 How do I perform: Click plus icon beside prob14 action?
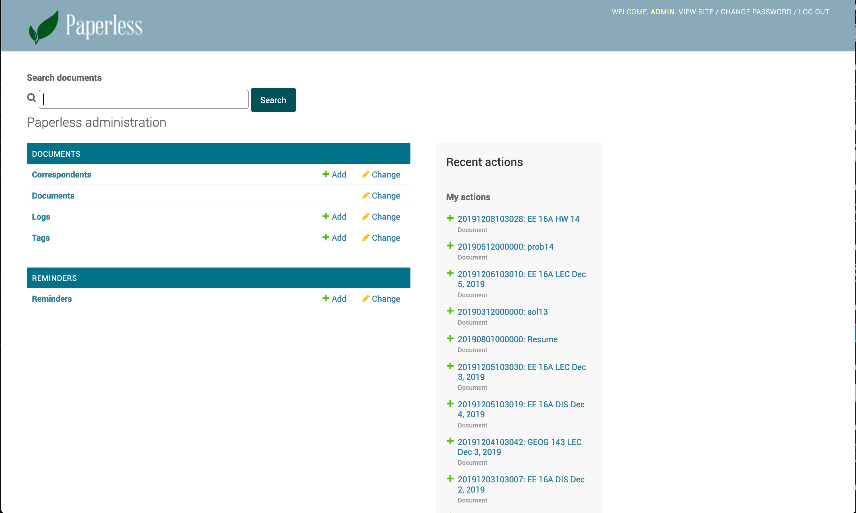coord(450,245)
